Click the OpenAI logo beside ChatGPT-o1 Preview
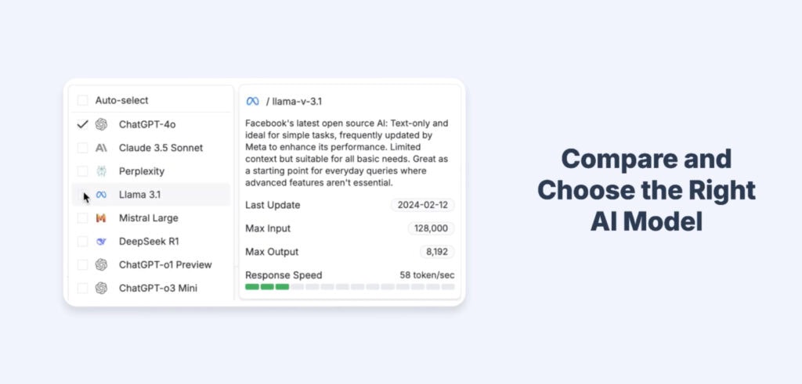Viewport: 802px width, 384px height. [x=101, y=265]
